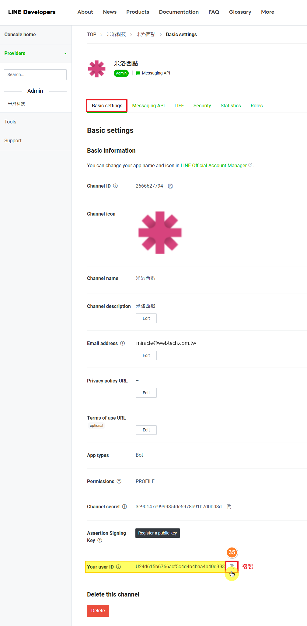
Task: Open the More navigation menu
Action: pos(267,12)
